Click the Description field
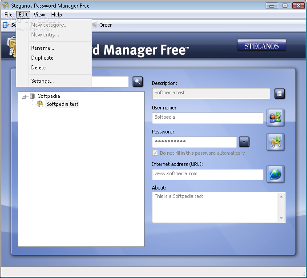Image resolution: width=307 pixels, height=278 pixels. pyautogui.click(x=211, y=93)
